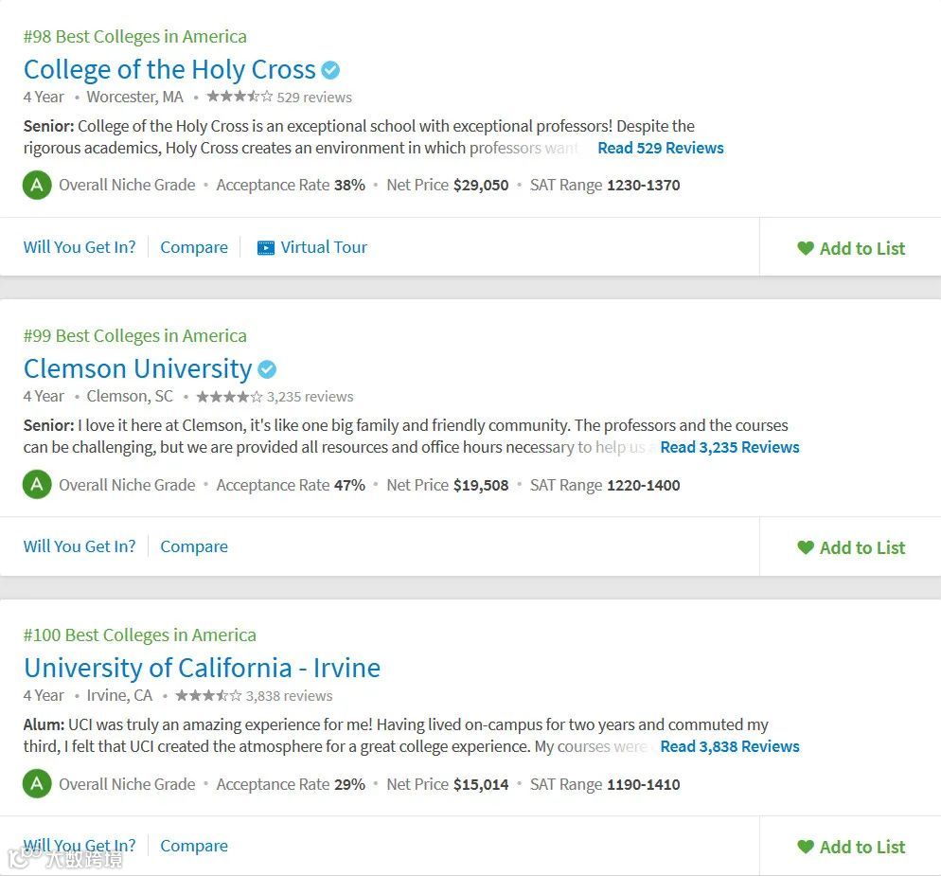941x876 pixels.
Task: Click Clemson's green A grade badge
Action: [x=37, y=485]
